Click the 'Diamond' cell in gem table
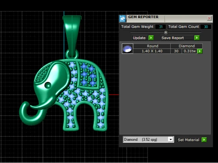Image resolution: width=218 pixels, height=163 pixels. pos(187,46)
